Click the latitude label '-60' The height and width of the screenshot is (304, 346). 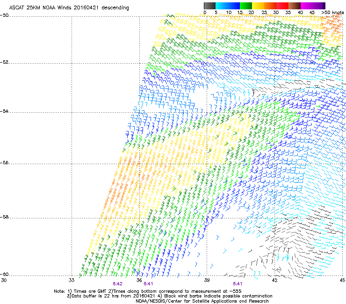(x=4, y=275)
